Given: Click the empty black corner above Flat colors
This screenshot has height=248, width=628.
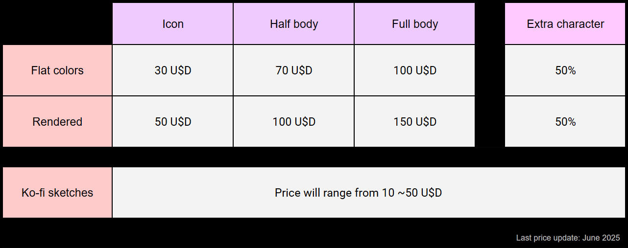Looking at the screenshot, I should pos(57,23).
